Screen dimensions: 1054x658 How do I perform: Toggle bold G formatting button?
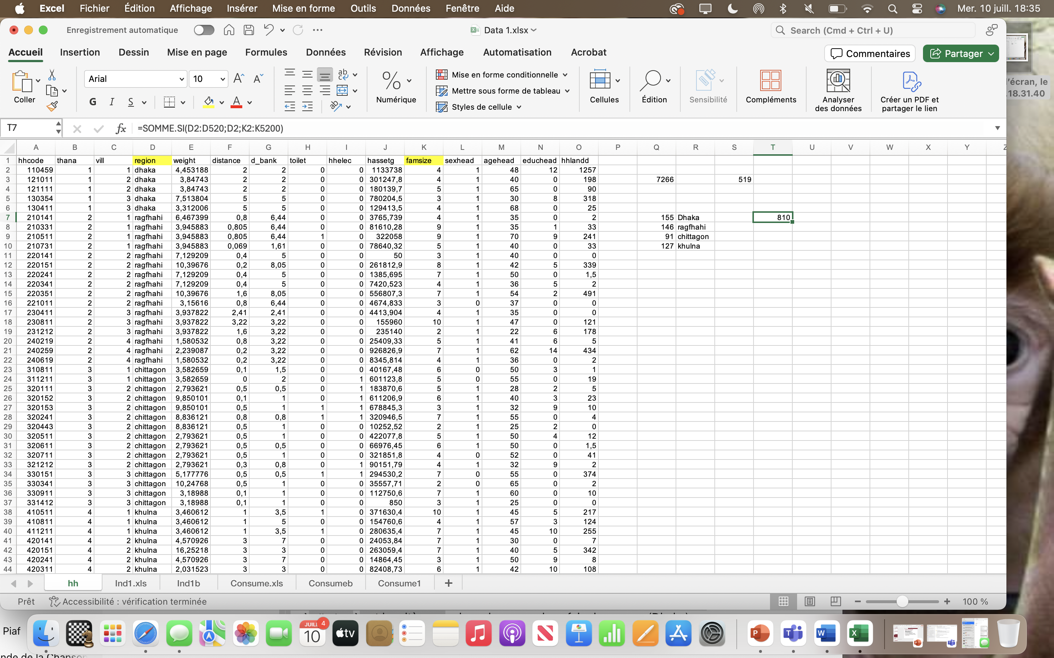(x=93, y=102)
